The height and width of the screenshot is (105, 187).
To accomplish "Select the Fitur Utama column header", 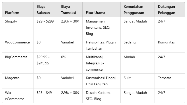I will pos(95,13).
